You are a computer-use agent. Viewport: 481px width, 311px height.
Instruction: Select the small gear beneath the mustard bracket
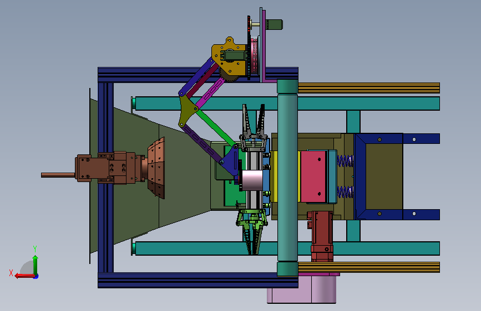(x=229, y=76)
